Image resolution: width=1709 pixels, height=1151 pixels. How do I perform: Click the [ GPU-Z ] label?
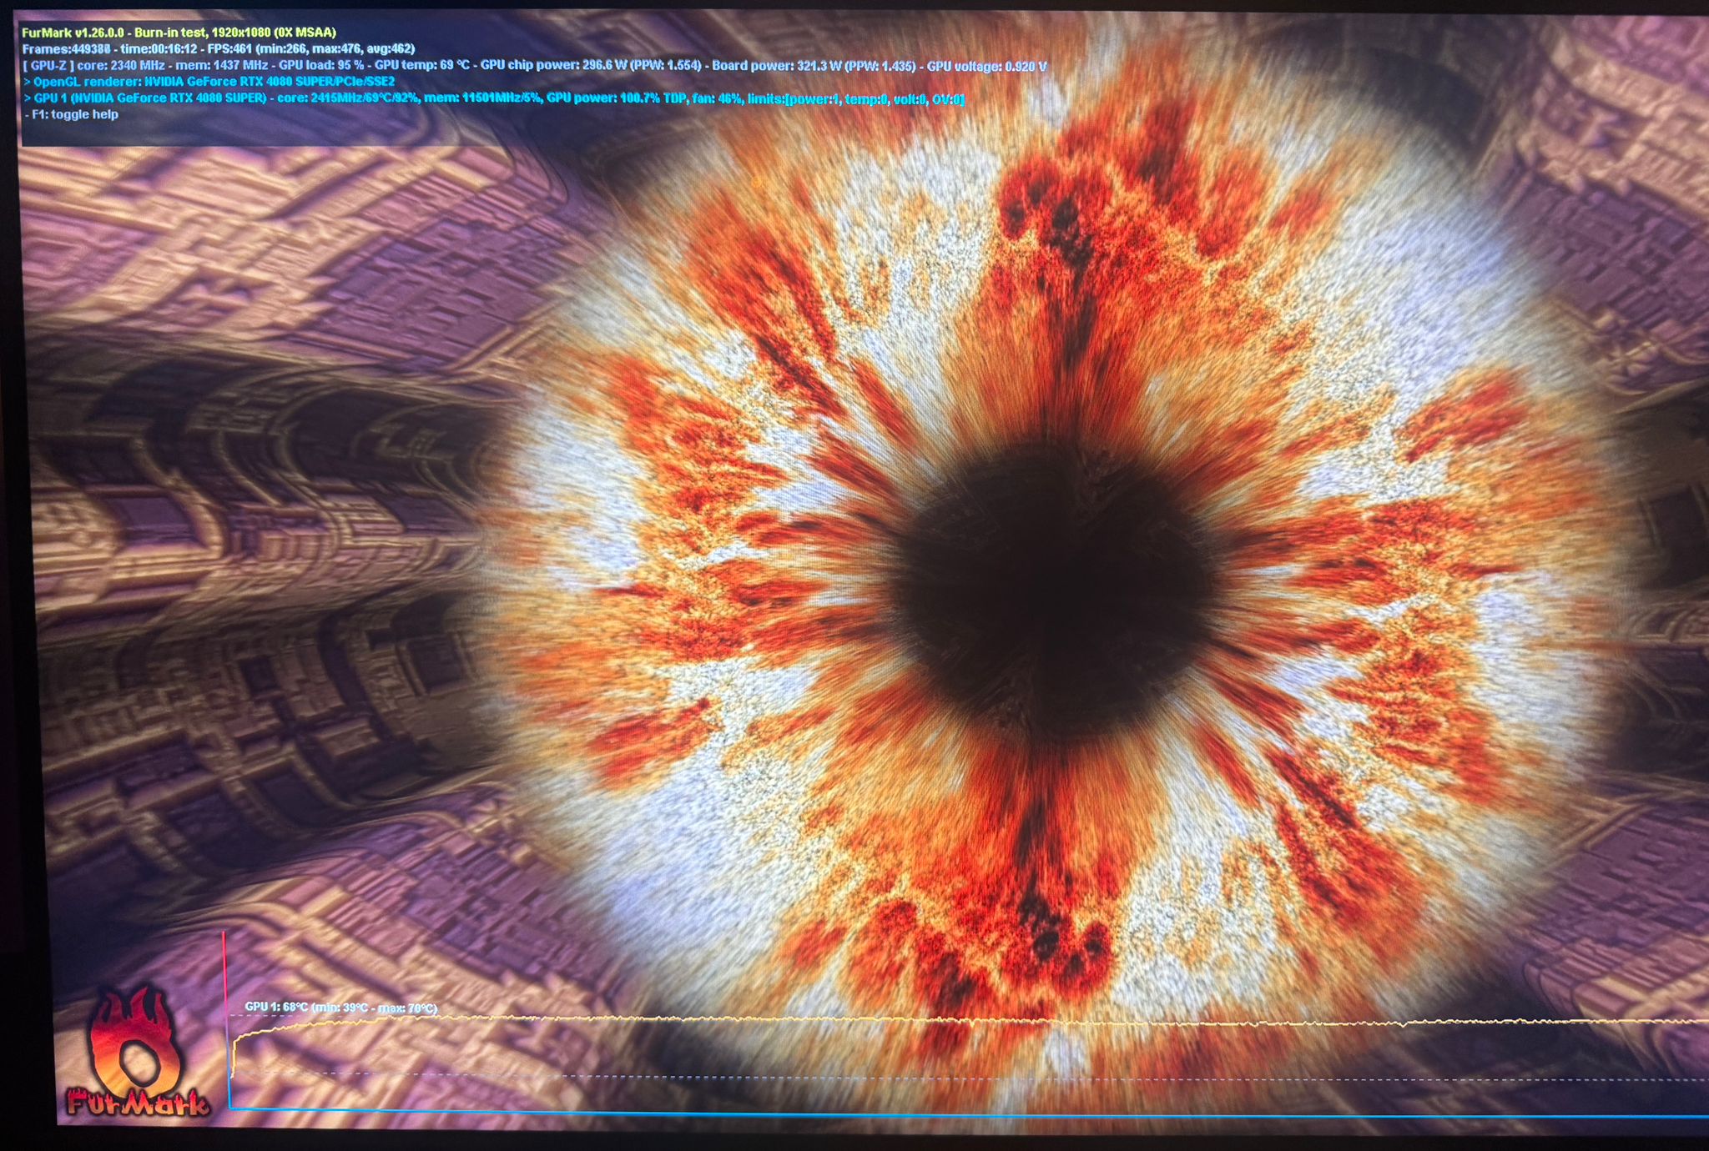point(48,66)
